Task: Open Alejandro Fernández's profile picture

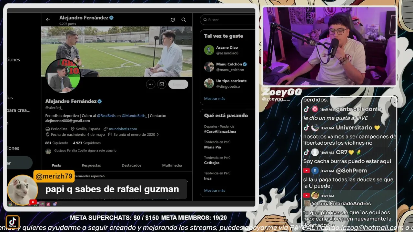Action: (x=63, y=76)
